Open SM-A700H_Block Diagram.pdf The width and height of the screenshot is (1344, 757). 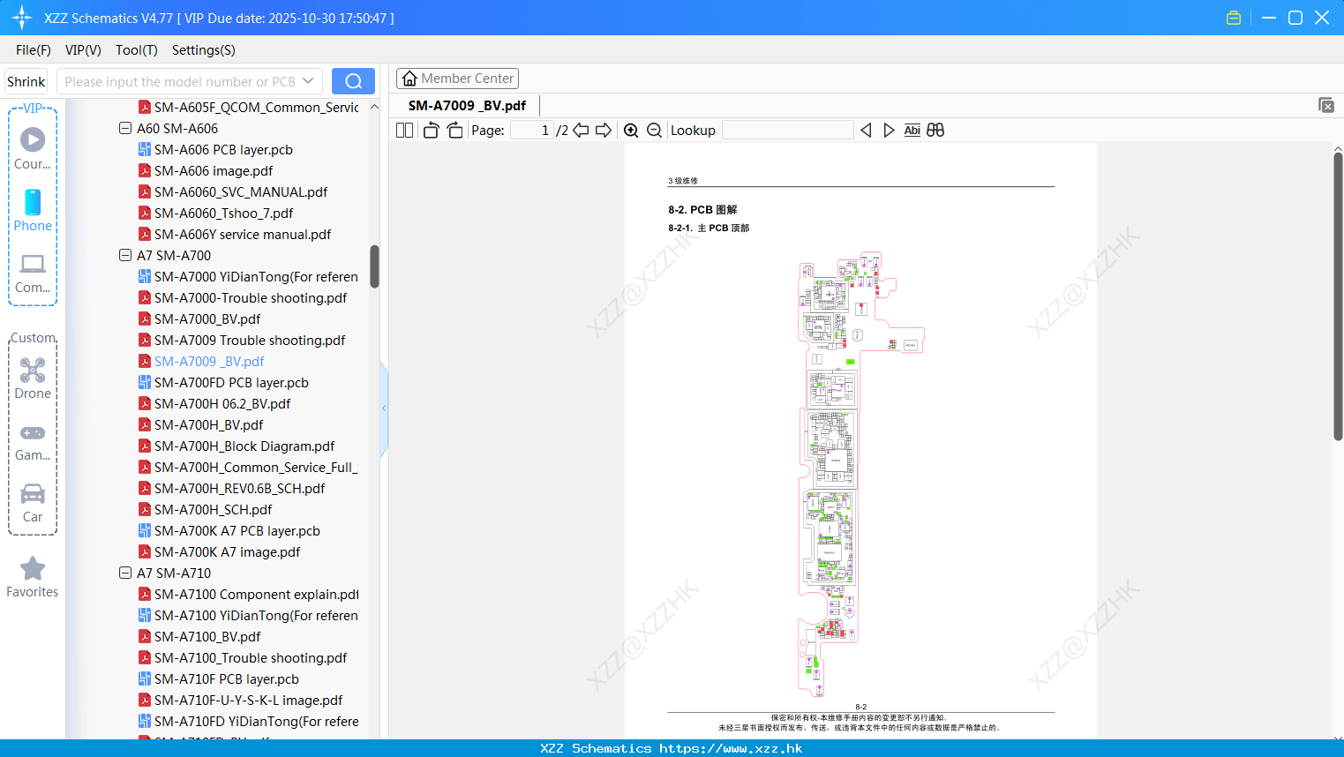click(244, 446)
